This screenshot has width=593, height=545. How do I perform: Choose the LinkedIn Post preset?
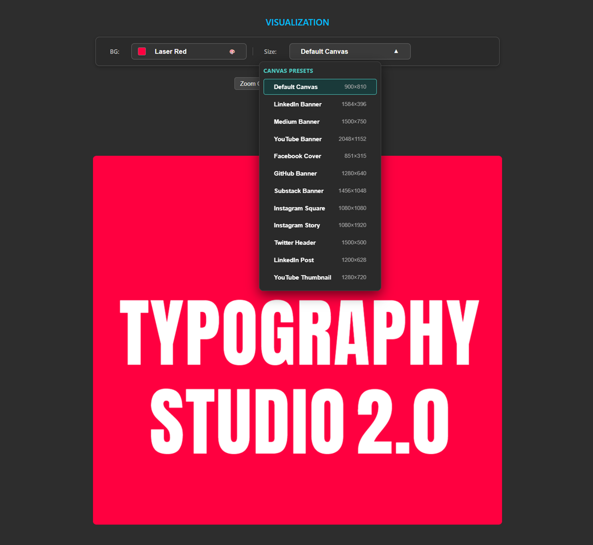tap(320, 260)
